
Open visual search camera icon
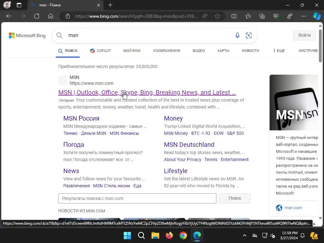point(249,35)
